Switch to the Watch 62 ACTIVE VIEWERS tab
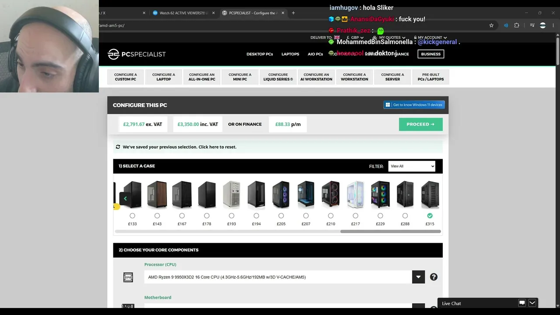Image resolution: width=560 pixels, height=315 pixels. (184, 13)
